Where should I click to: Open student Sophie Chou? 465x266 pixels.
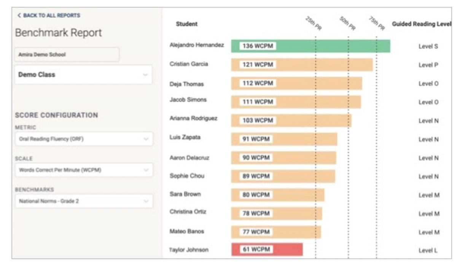pos(187,176)
